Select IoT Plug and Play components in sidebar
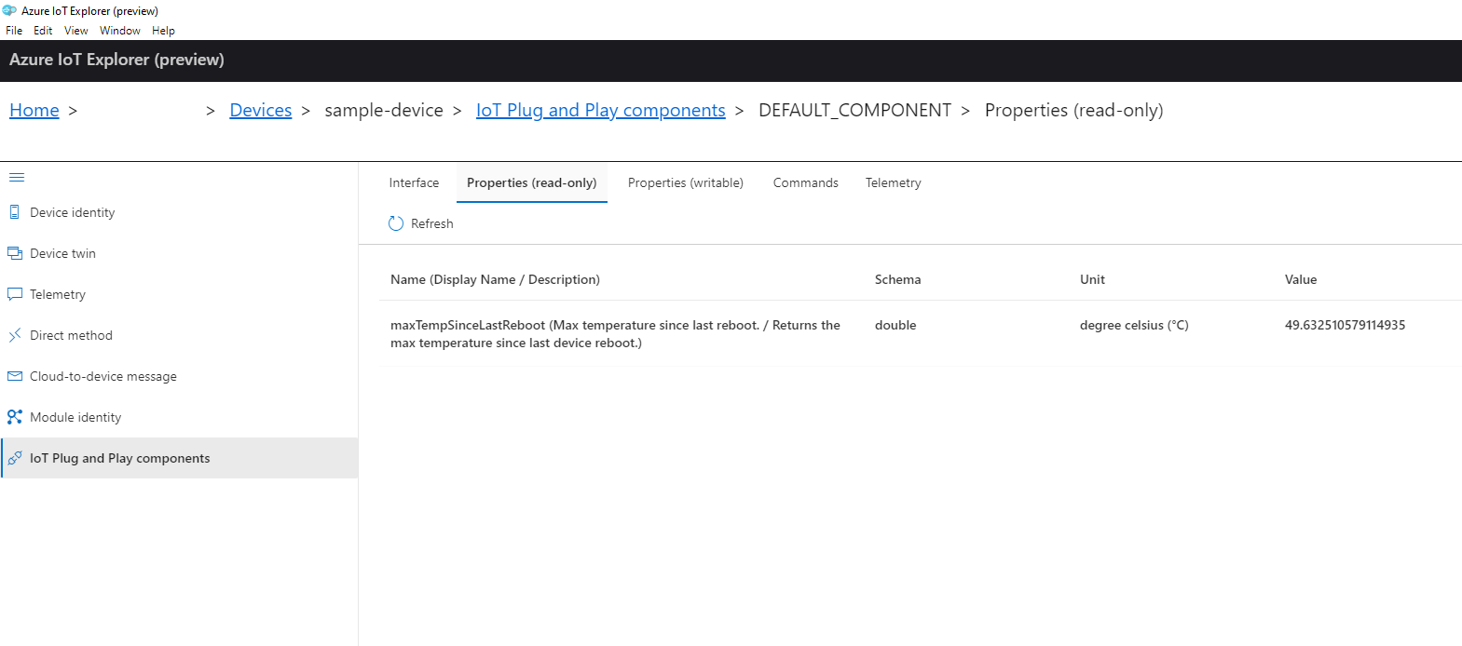 (179, 458)
